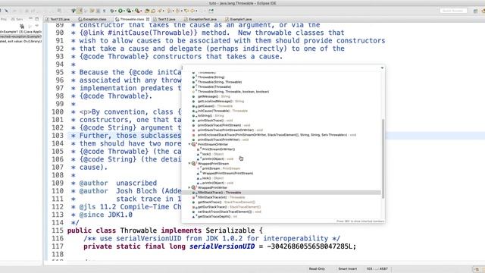Switch to the Test123.java editor tab

coord(58,19)
